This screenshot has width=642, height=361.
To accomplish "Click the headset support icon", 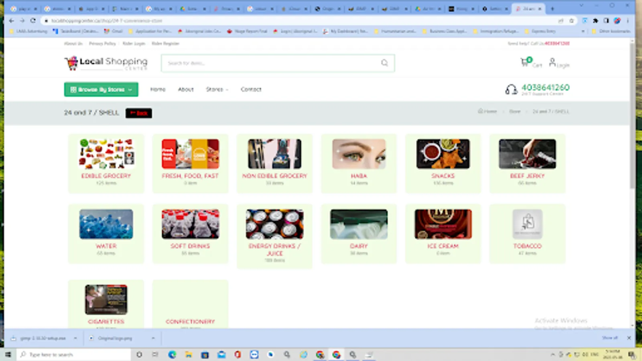I will pos(511,89).
